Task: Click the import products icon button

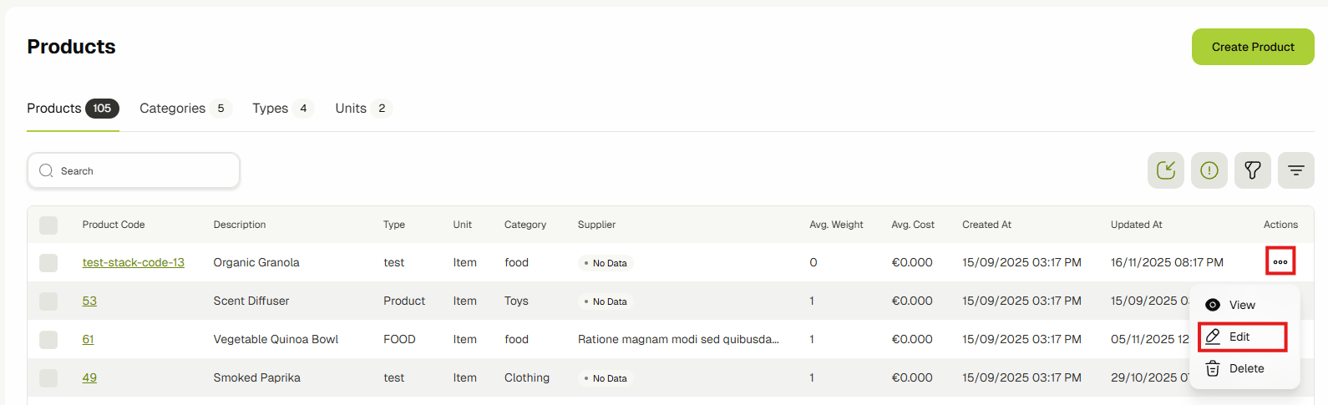Action: pyautogui.click(x=1165, y=170)
